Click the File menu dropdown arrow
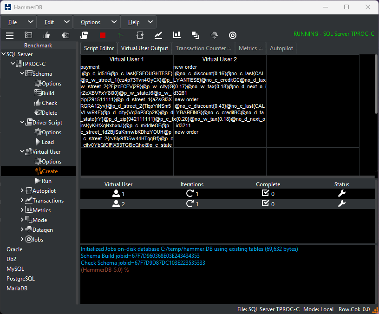 coord(31,22)
